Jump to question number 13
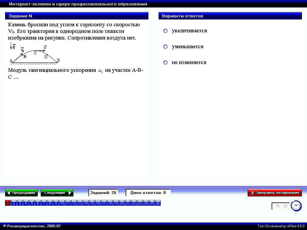Image resolution: width=307 pixels, height=230 pixels. (80, 203)
